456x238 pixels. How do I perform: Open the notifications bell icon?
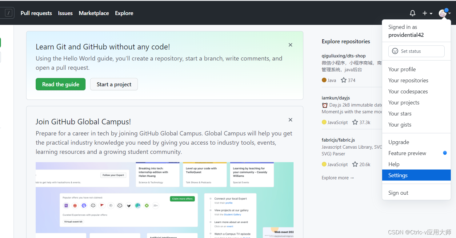pyautogui.click(x=413, y=13)
